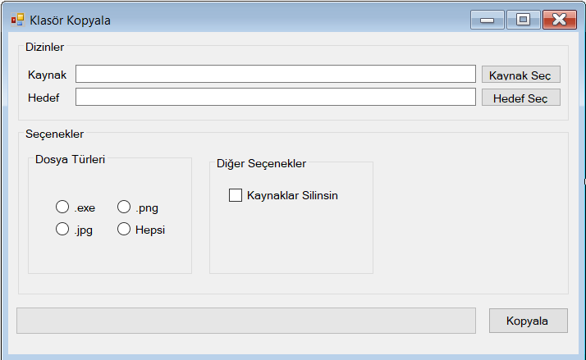Start copying with the Kopyala button
The image size is (586, 360).
(527, 321)
